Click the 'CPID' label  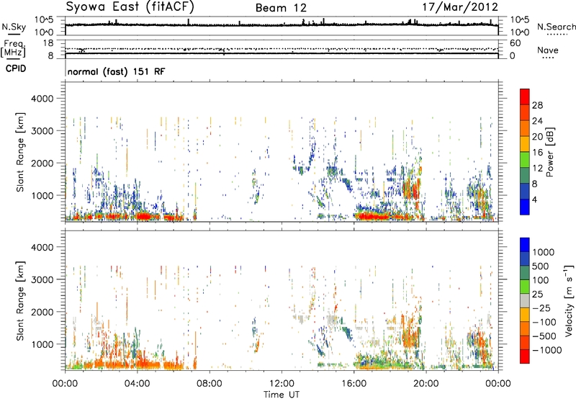pyautogui.click(x=16, y=68)
